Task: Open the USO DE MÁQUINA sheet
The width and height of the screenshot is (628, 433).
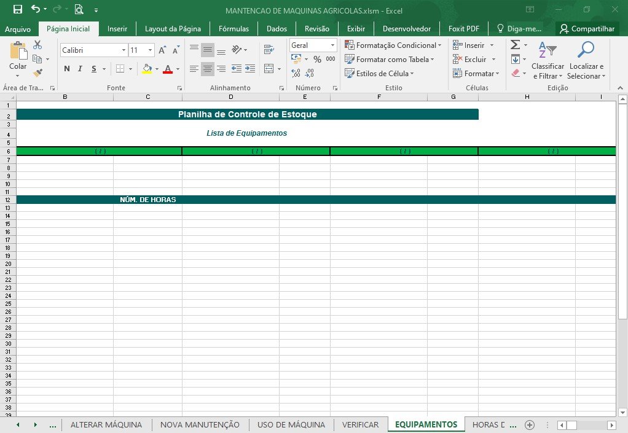Action: point(291,424)
